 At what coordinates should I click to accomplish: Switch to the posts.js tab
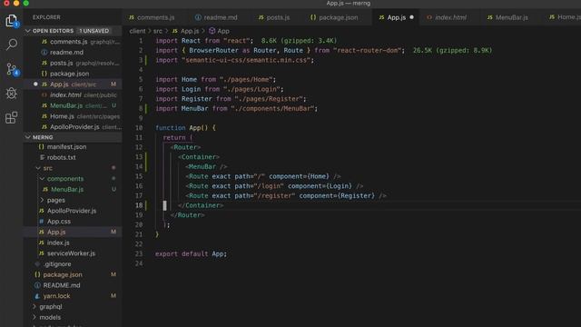[x=274, y=17]
